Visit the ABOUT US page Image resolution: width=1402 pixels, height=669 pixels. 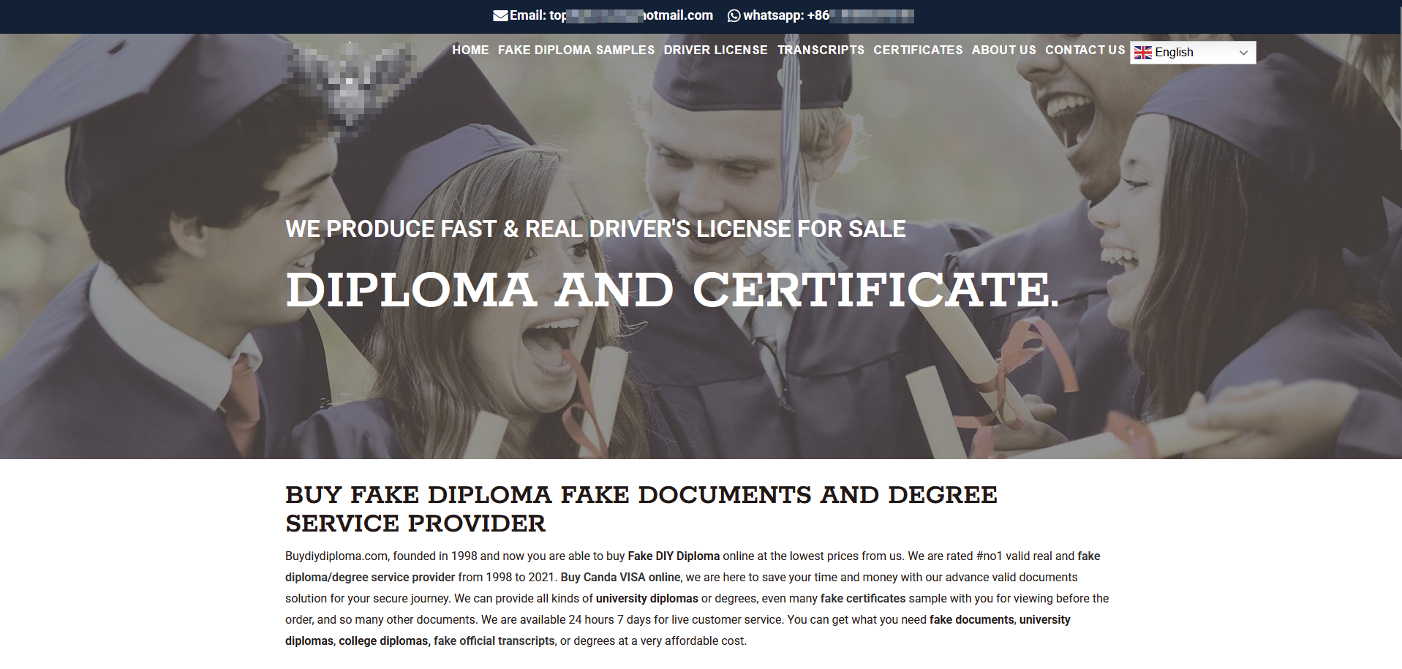click(1003, 50)
